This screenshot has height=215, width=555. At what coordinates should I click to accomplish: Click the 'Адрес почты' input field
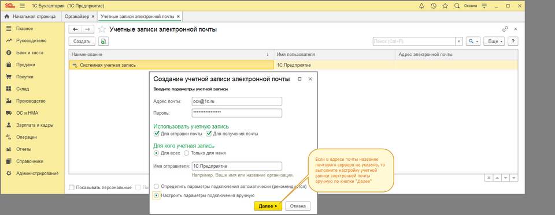237,101
